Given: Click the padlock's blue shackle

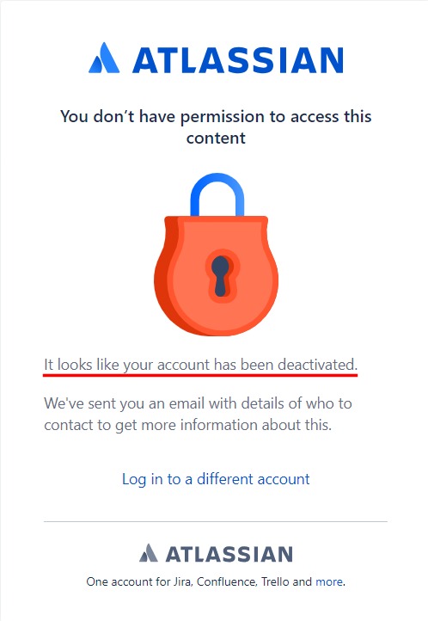Looking at the screenshot, I should click(x=217, y=194).
